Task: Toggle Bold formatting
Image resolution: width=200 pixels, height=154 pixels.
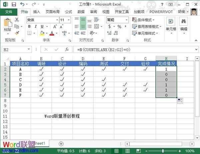Action: [x=29, y=27]
